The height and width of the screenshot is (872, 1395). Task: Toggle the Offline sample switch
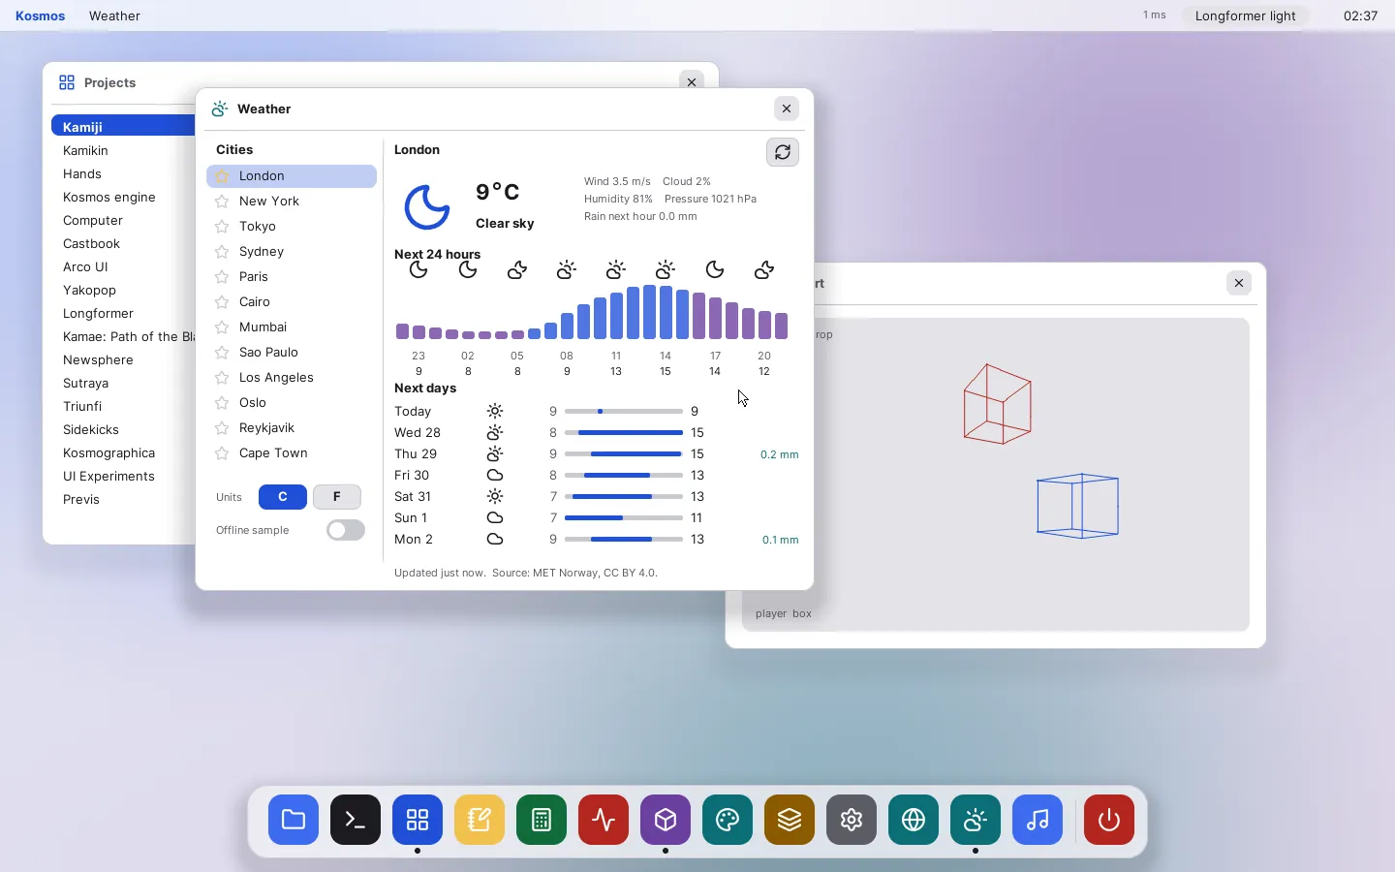346,530
